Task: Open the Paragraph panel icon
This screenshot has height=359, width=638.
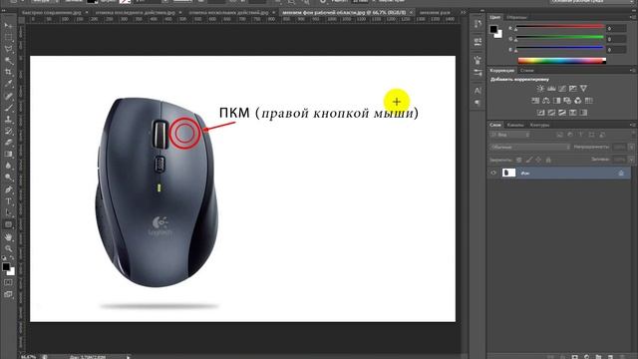Action: (478, 103)
